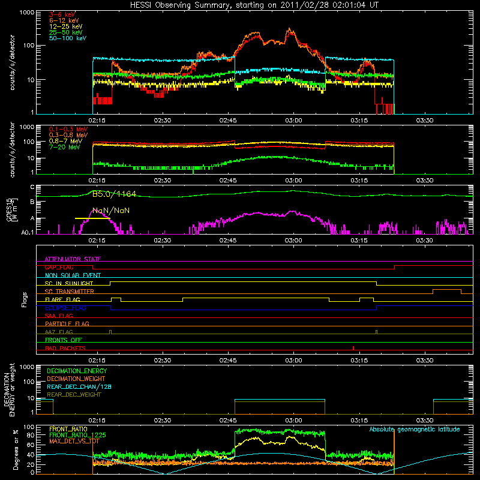Screen dimensions: 480x480
Task: Click the DECIMATION ENERGY or weight axis label
Action: point(9,389)
